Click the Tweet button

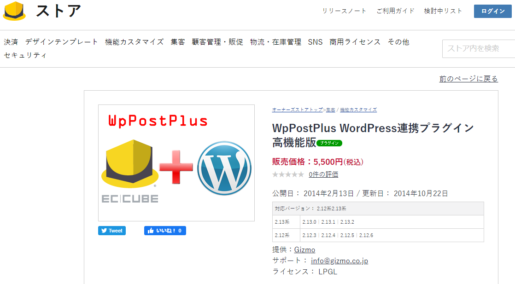pos(111,231)
